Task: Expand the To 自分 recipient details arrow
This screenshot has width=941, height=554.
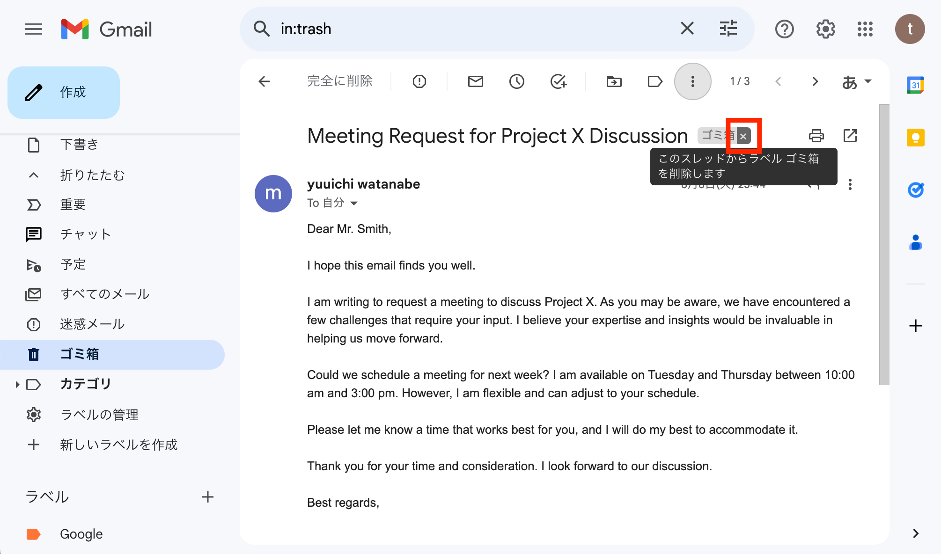Action: coord(354,203)
